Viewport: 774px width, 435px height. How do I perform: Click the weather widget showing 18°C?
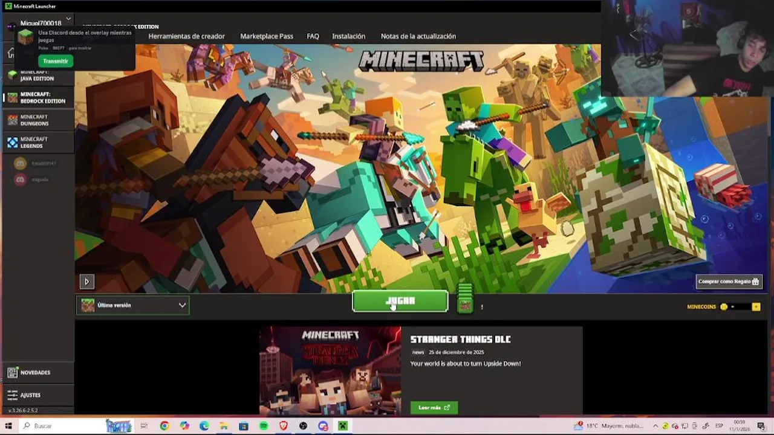(x=610, y=426)
